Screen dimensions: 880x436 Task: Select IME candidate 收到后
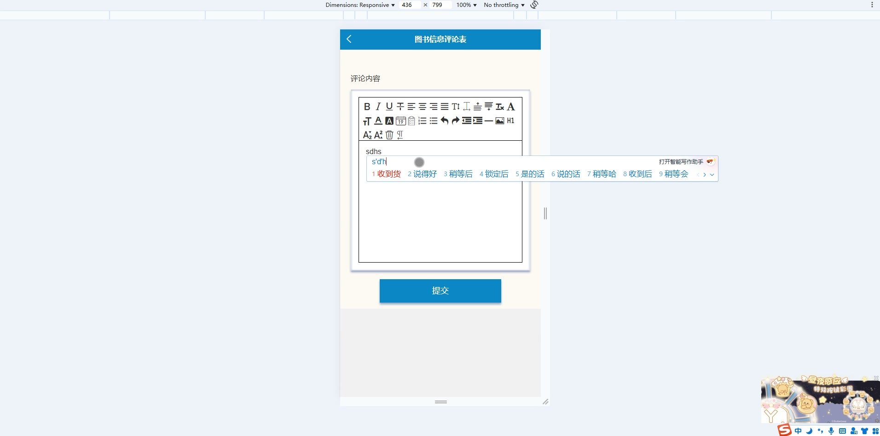[637, 174]
